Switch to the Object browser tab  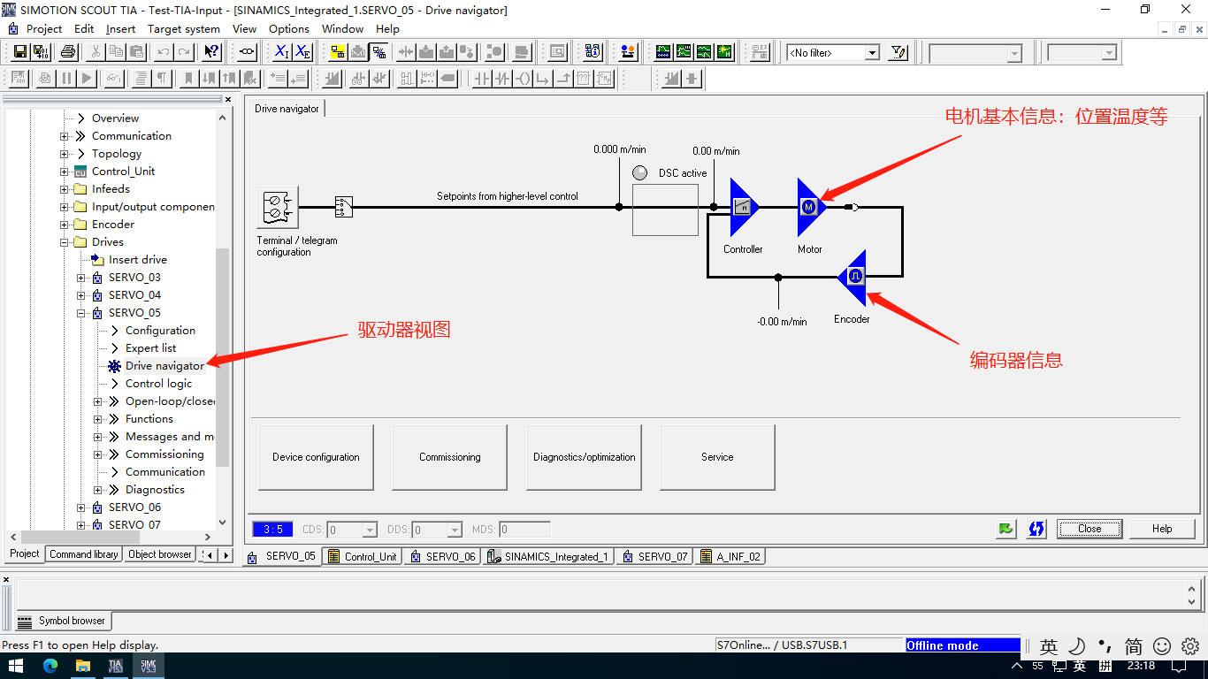pos(160,554)
